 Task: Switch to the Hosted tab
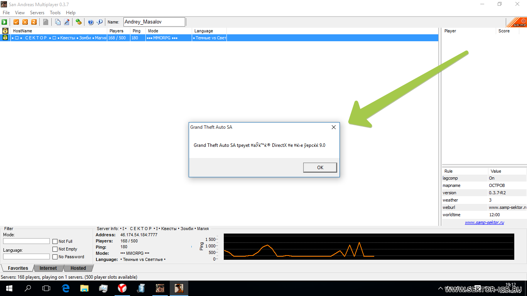click(x=78, y=268)
